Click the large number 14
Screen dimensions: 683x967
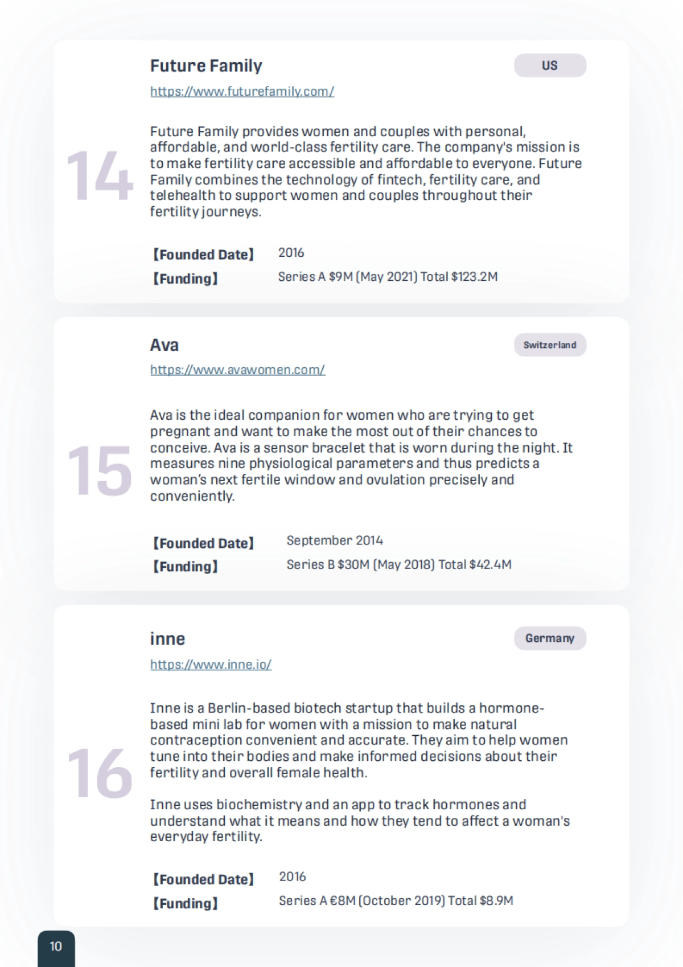100,176
